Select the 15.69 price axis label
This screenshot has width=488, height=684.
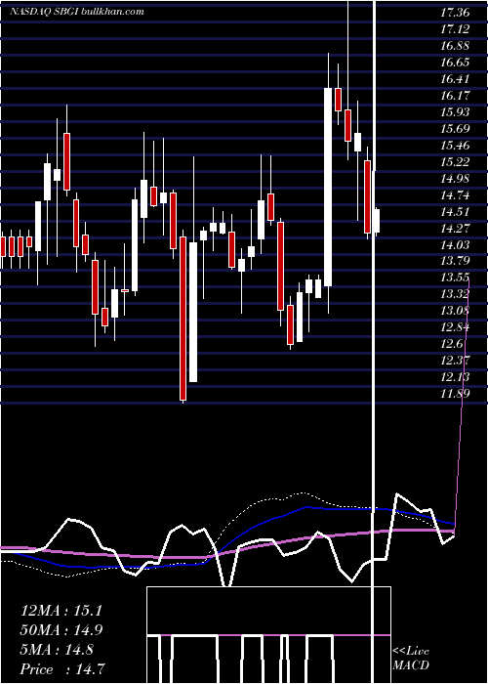tap(455, 129)
